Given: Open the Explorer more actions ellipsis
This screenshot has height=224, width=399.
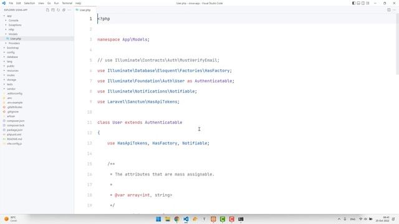Looking at the screenshot, I should [x=69, y=10].
